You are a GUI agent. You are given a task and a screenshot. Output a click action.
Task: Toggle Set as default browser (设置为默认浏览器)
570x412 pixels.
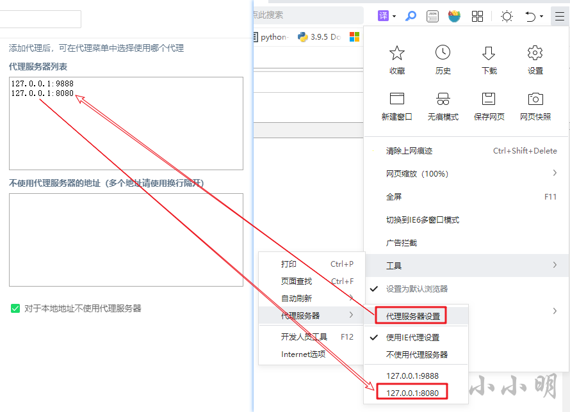point(466,289)
